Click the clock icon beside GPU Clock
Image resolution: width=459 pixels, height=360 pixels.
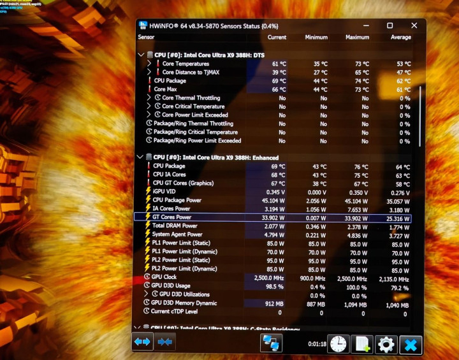pos(147,277)
